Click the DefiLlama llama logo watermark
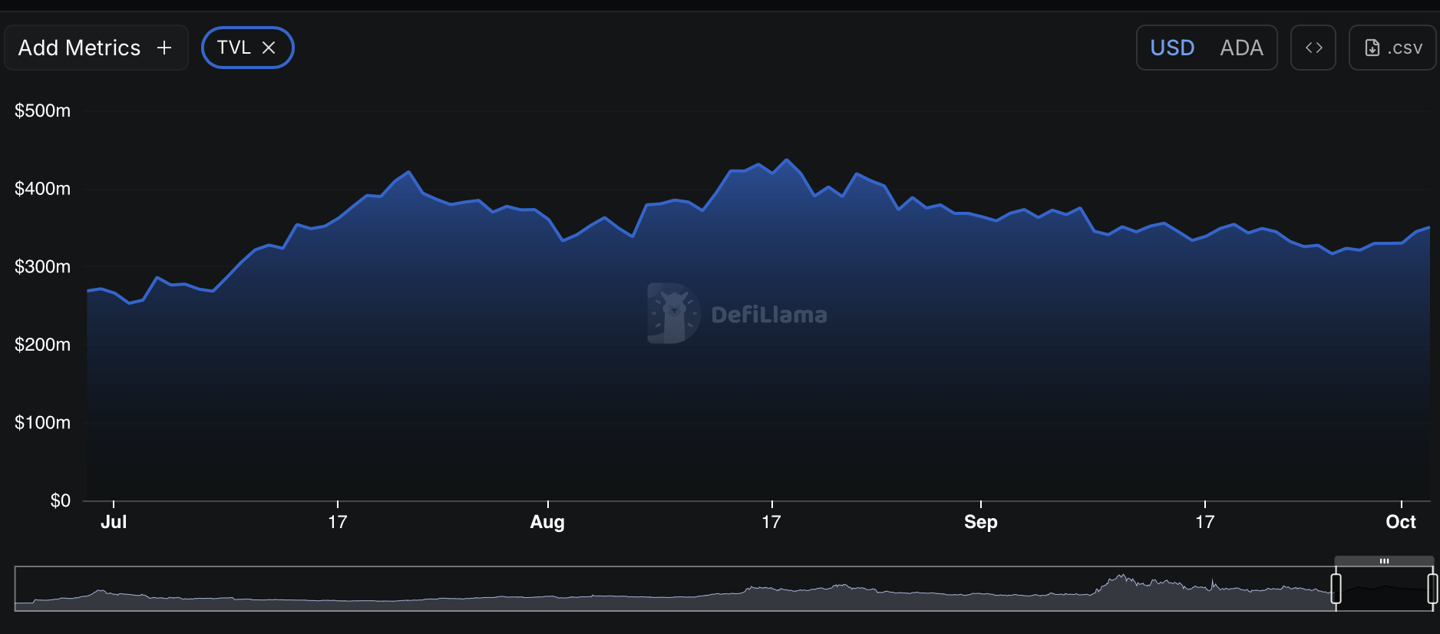The height and width of the screenshot is (634, 1440). coord(672,313)
